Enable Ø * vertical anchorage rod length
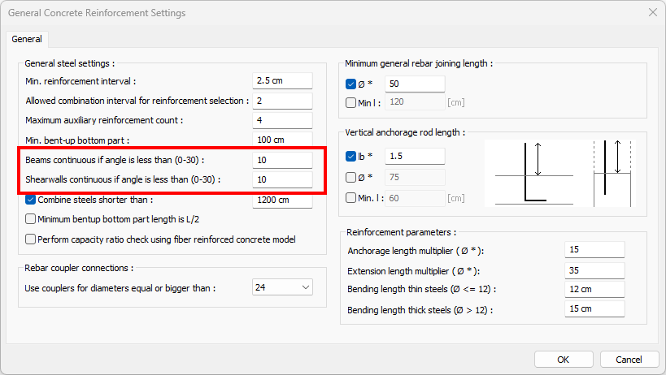Viewport: 666px width, 375px height. (x=351, y=177)
